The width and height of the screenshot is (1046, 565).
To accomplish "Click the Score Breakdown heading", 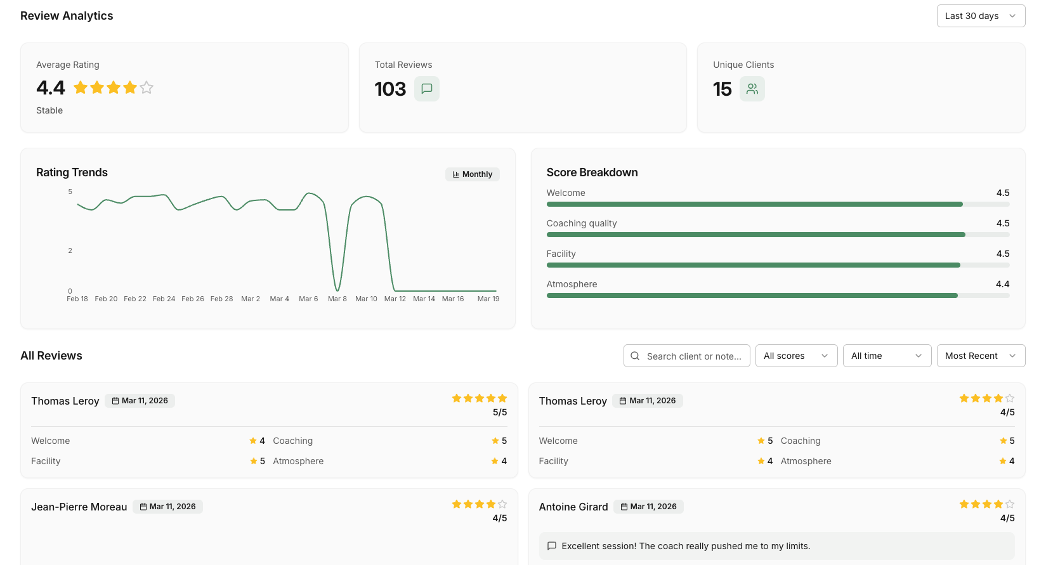I will pyautogui.click(x=592, y=172).
